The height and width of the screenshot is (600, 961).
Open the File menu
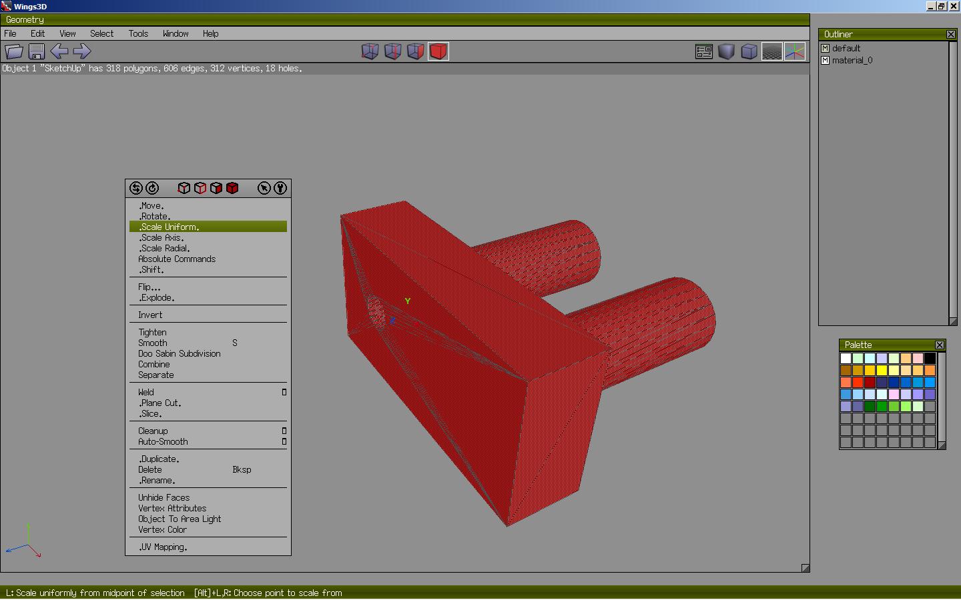click(x=11, y=33)
